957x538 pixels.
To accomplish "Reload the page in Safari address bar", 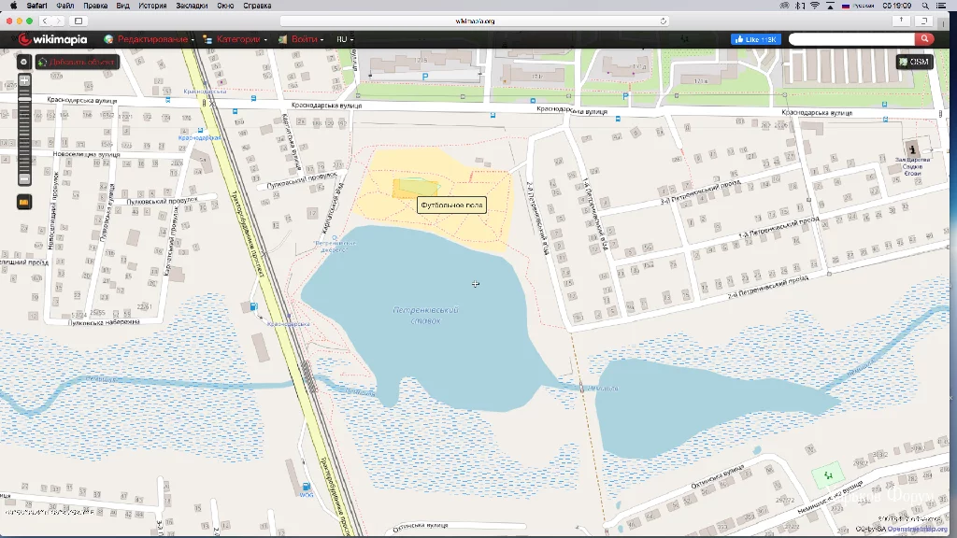I will pyautogui.click(x=663, y=21).
